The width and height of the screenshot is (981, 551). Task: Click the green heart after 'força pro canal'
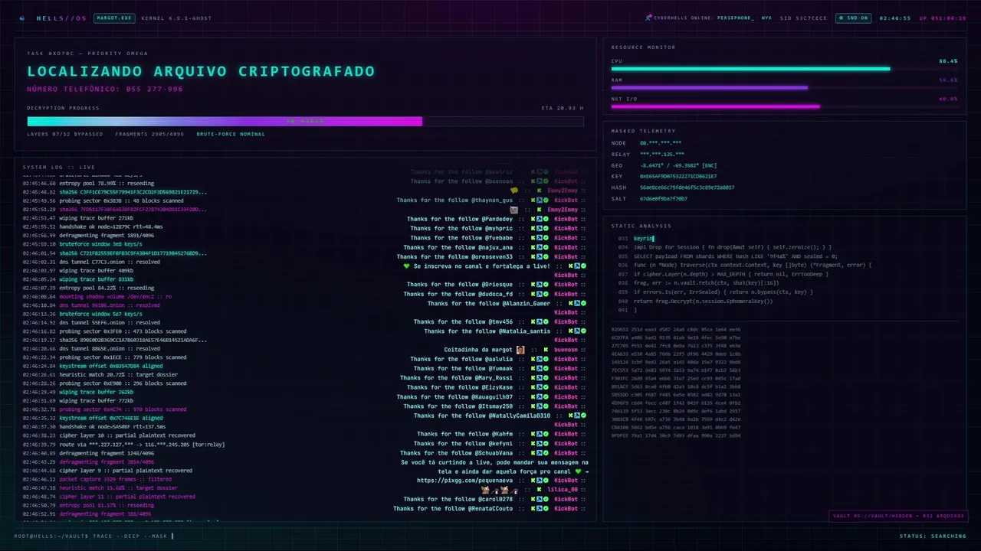click(x=579, y=471)
